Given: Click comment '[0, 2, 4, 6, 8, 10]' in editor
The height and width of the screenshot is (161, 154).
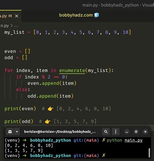Looking at the screenshot, I should point(84,109).
